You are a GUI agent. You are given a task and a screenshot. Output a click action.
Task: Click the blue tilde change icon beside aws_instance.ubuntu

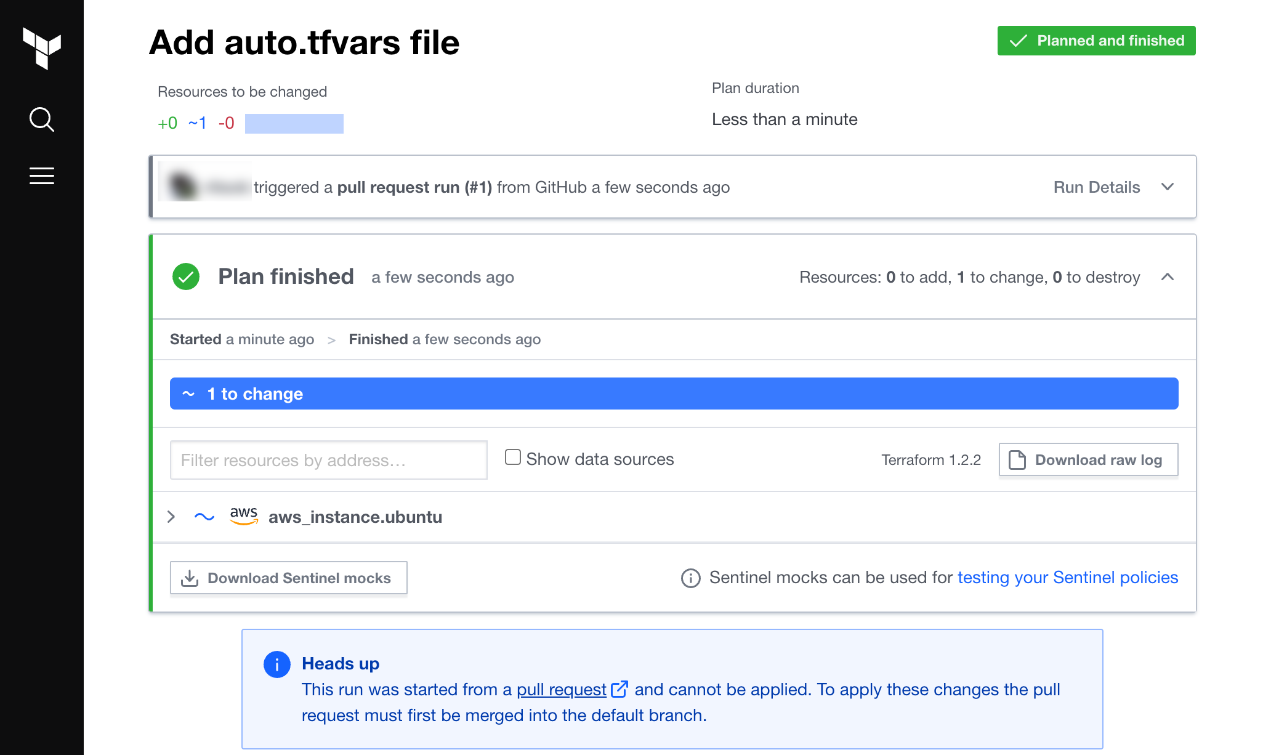(x=204, y=517)
